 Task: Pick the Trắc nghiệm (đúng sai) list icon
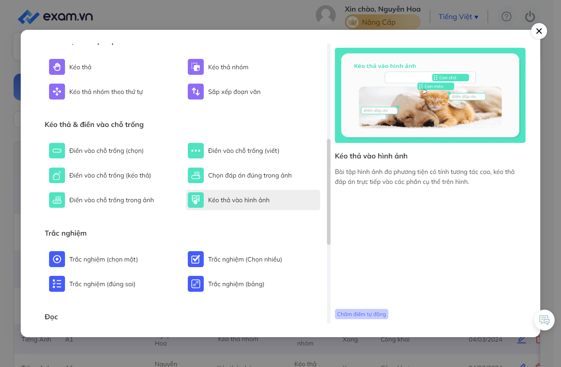(x=57, y=284)
